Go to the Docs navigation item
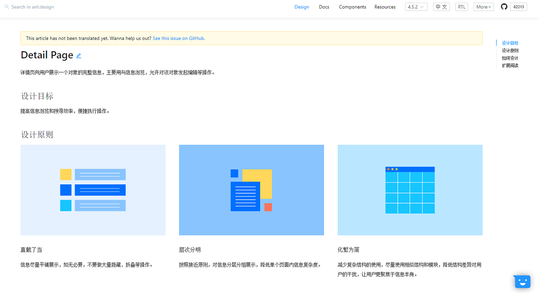 pyautogui.click(x=324, y=7)
